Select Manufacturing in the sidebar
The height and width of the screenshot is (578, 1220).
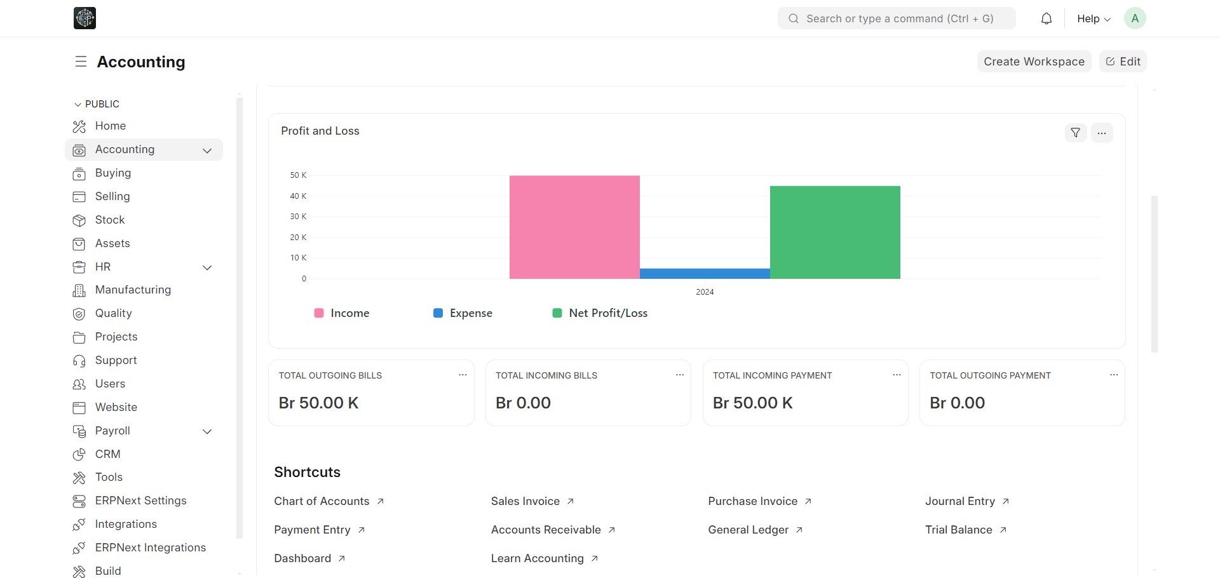click(133, 290)
